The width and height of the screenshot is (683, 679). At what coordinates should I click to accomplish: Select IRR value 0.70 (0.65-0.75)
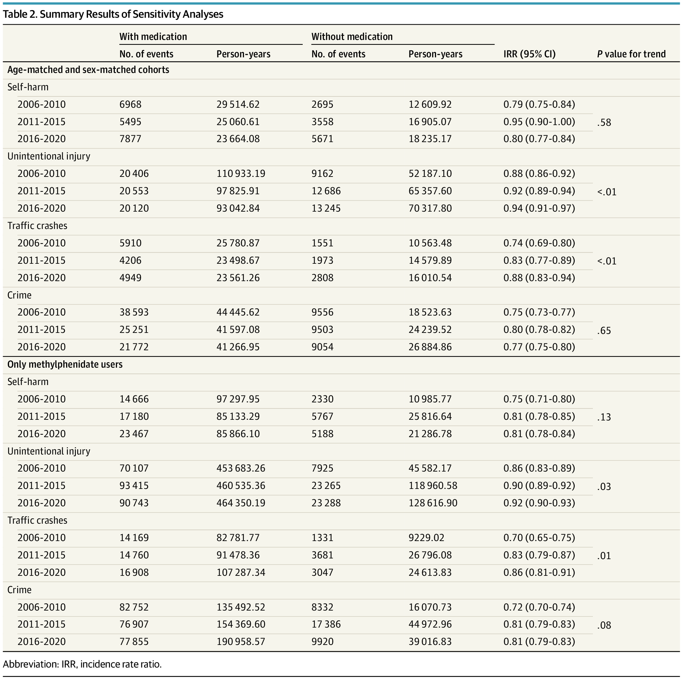click(539, 538)
